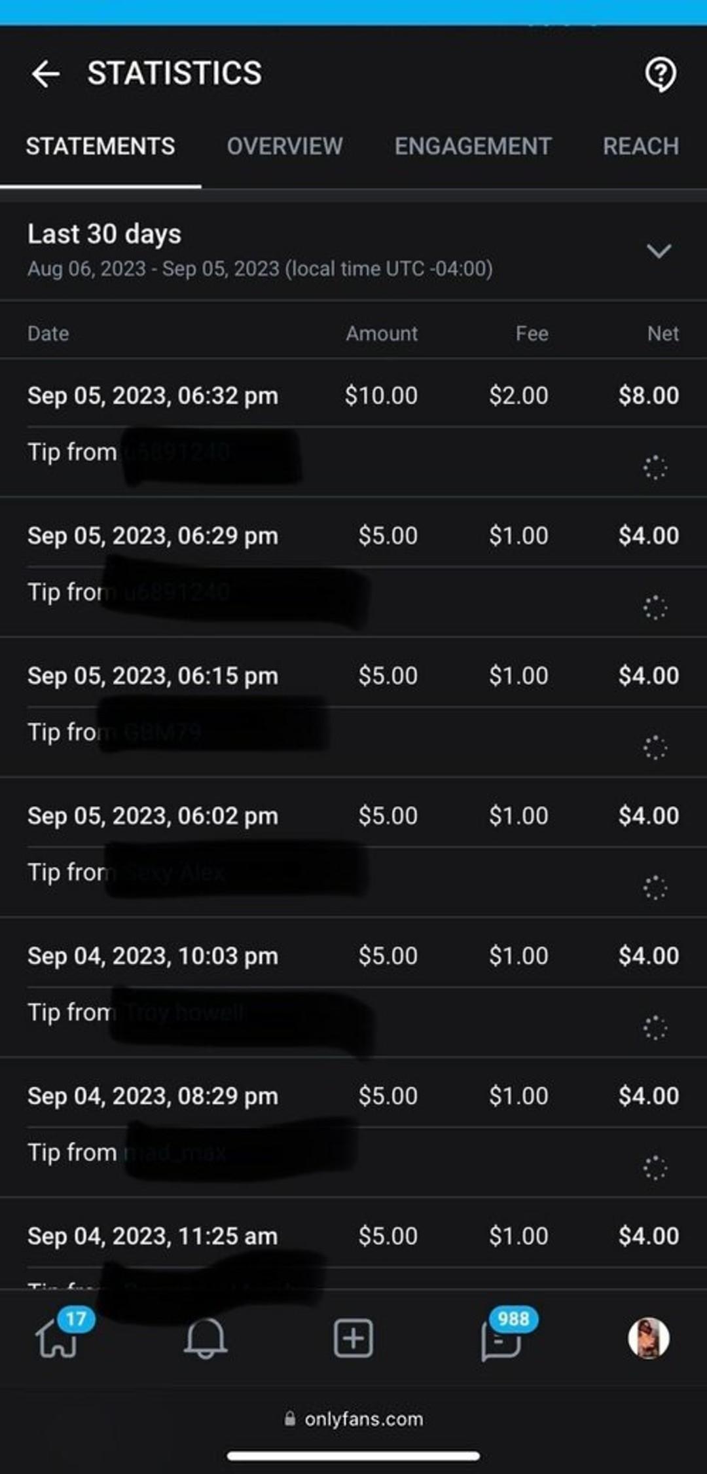
Task: Open messages chat icon with 988 badge
Action: click(501, 1339)
